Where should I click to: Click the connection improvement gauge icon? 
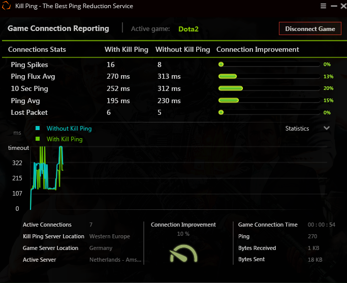(x=183, y=254)
